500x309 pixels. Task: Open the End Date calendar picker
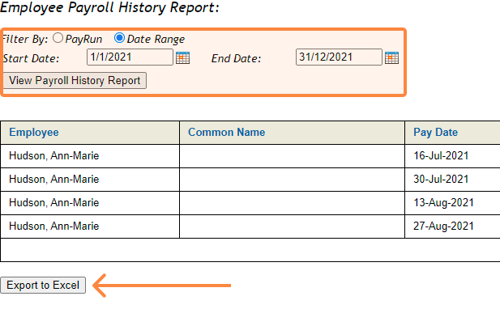click(x=391, y=58)
